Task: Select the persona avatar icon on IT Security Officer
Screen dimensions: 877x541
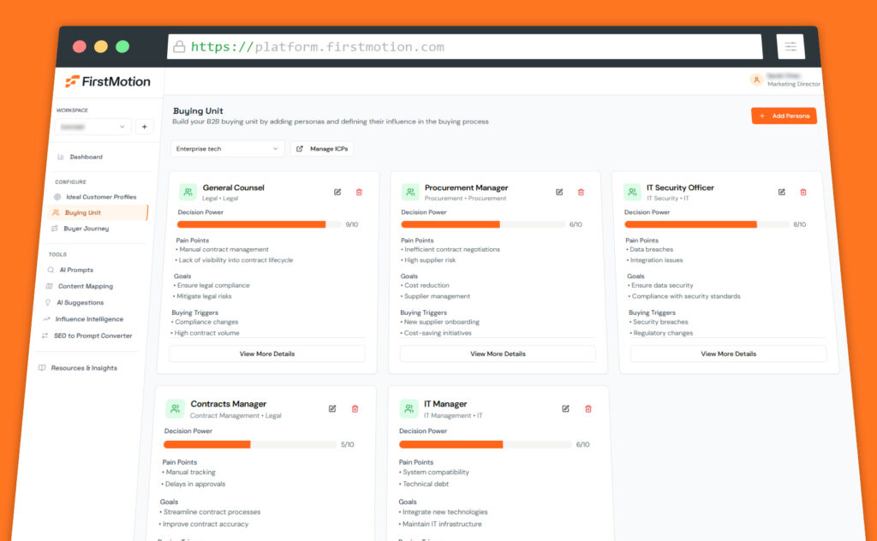Action: point(631,190)
